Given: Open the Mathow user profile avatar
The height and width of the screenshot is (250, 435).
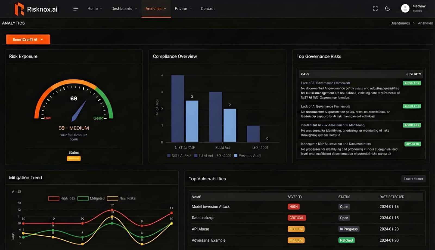Looking at the screenshot, I should [405, 8].
